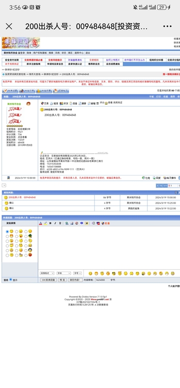Expand the small dropdown arrow below the post
This screenshot has height=388, width=180.
pos(4,185)
